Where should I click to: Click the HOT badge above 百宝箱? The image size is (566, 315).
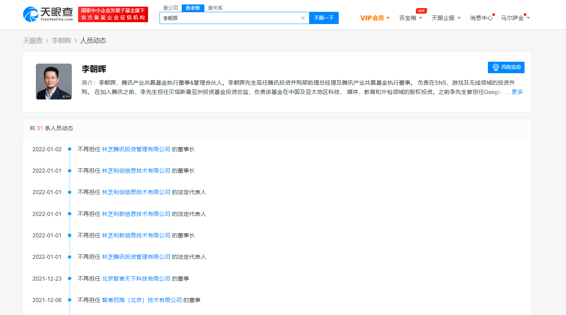[x=421, y=11]
